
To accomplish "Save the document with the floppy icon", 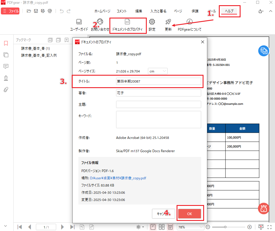I will click(x=36, y=11).
